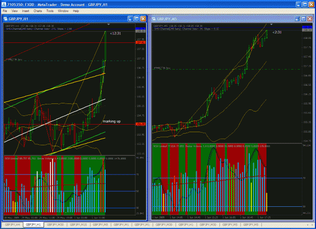The width and height of the screenshot is (316, 229).
Task: Maximize the GBPJPY,M5 chart window
Action: click(x=303, y=19)
